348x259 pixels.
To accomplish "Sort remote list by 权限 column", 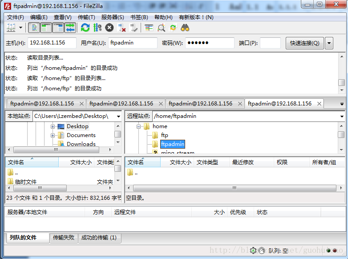I will pos(291,162).
